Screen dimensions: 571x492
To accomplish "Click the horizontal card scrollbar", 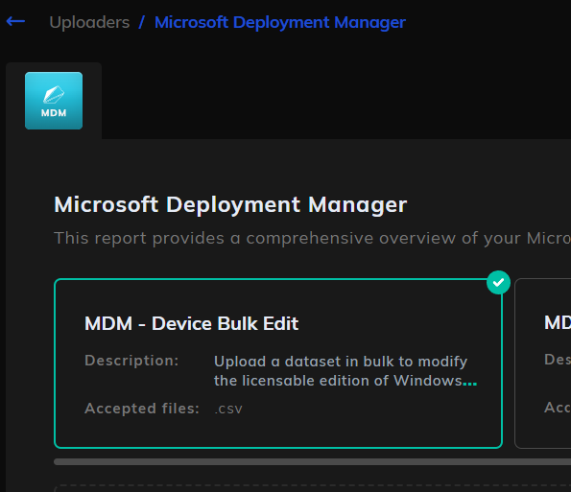I will [x=312, y=462].
